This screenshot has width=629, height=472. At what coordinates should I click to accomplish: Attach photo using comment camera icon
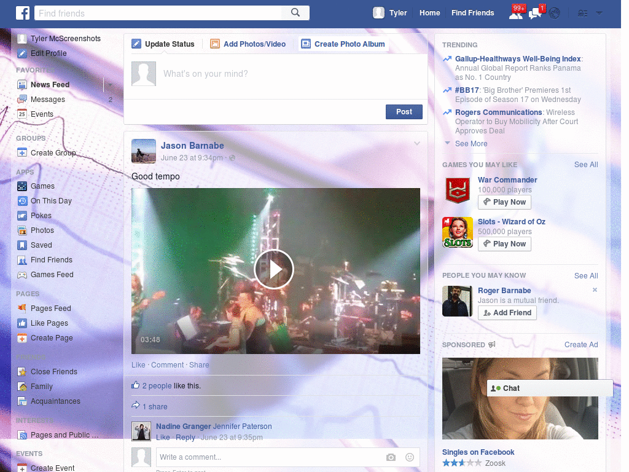point(391,457)
